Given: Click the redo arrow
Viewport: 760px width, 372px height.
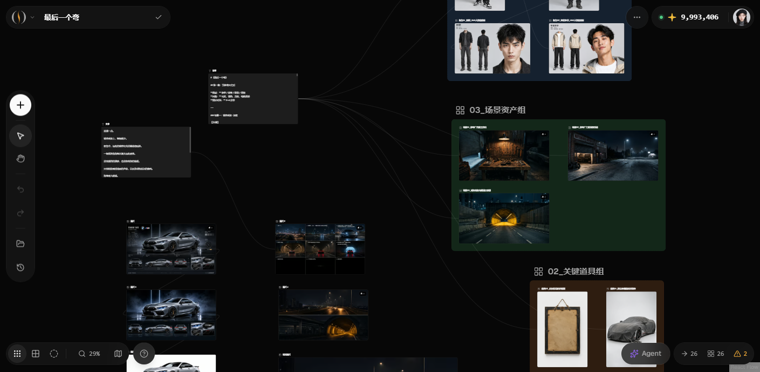Looking at the screenshot, I should coord(20,213).
